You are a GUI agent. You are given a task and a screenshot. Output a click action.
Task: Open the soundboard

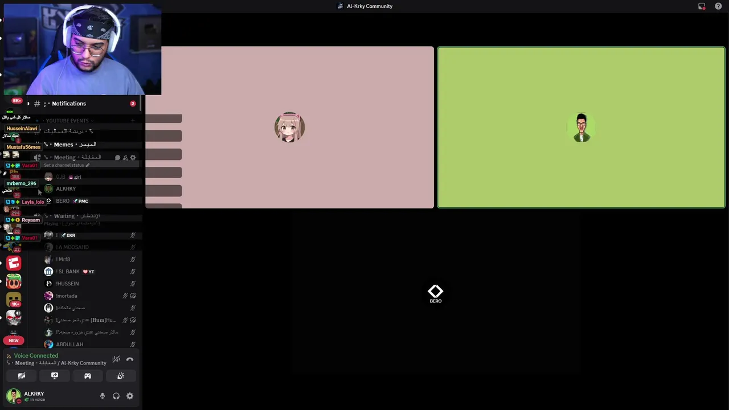pos(121,376)
